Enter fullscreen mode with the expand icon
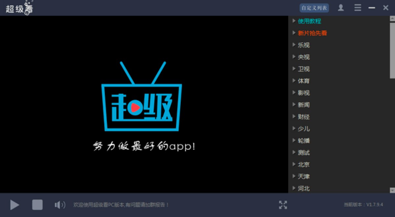The width and height of the screenshot is (395, 217). (x=283, y=205)
